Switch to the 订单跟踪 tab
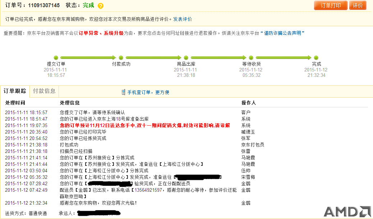The height and width of the screenshot is (219, 373). pyautogui.click(x=15, y=91)
